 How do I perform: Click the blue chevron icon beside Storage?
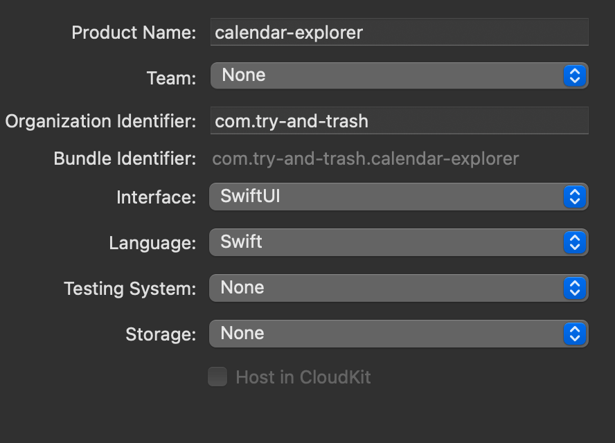pyautogui.click(x=575, y=334)
